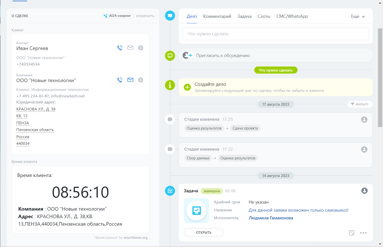Click the note icon on the task card
The image size is (383, 247).
tap(352, 233)
